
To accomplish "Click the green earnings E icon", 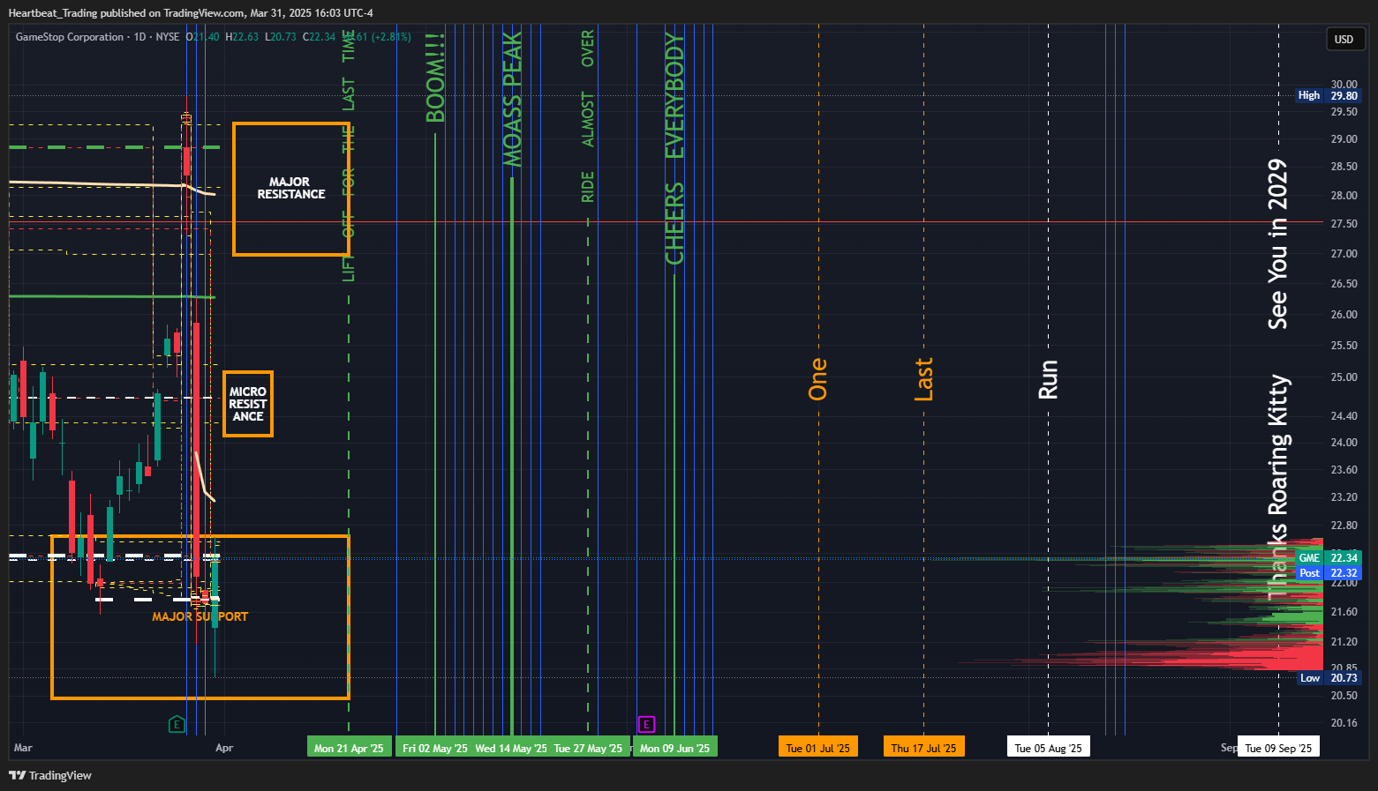I will (177, 724).
